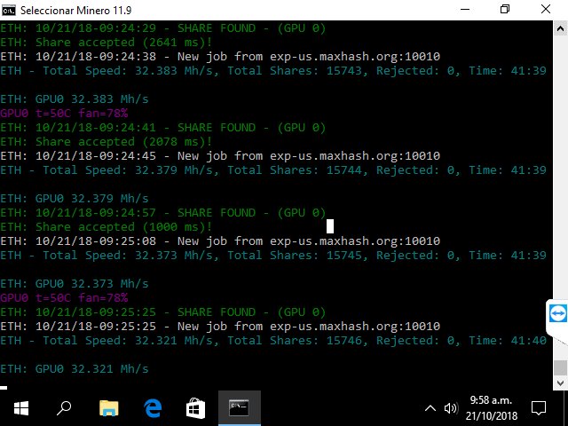This screenshot has width=568, height=426.
Task: Open Windows search magnifier
Action: point(64,408)
